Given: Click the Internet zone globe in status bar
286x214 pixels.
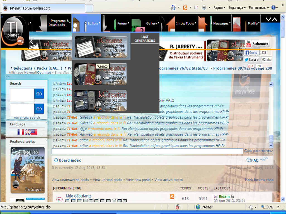Looking at the screenshot, I should tap(198, 207).
